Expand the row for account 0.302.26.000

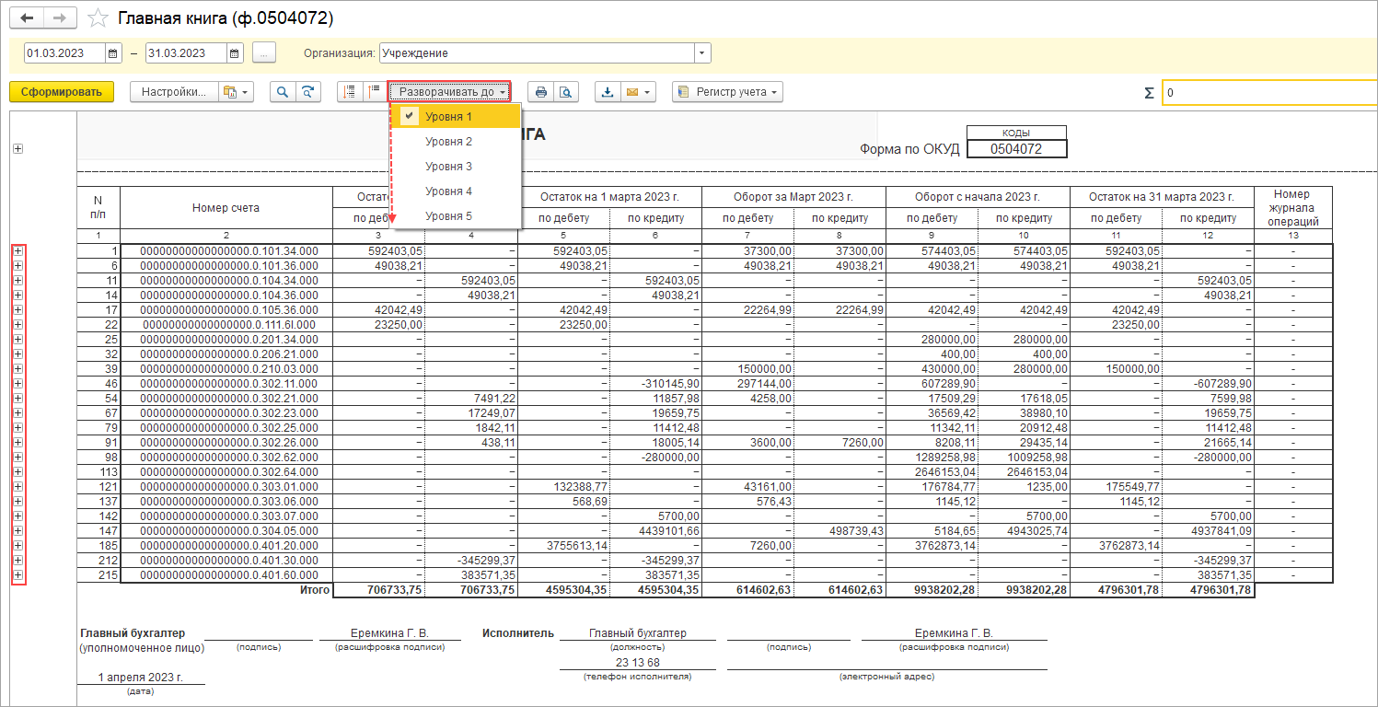click(x=18, y=442)
